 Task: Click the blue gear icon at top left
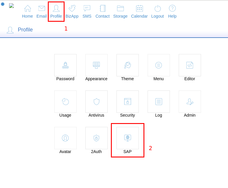(x=3, y=4)
